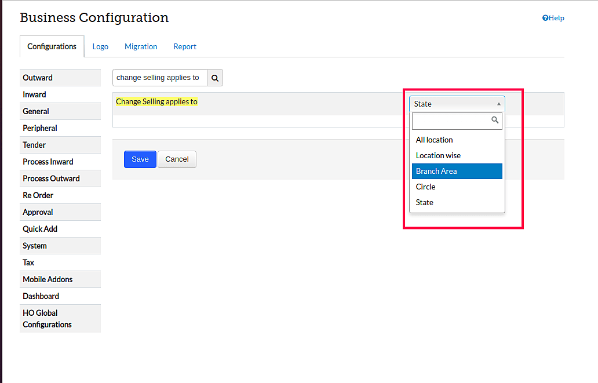598x383 pixels.
Task: Click the configuration search text box
Action: tap(159, 78)
